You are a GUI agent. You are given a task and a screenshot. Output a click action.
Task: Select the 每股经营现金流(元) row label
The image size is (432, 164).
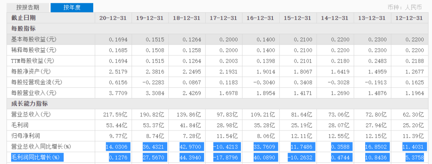coord(36,82)
